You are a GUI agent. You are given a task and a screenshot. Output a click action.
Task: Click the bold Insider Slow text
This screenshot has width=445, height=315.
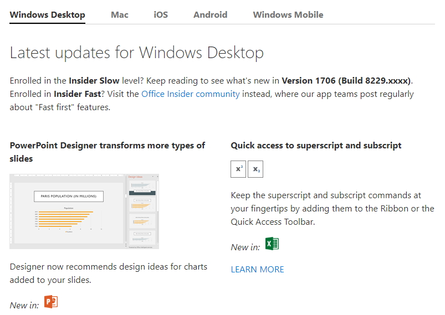tap(94, 81)
